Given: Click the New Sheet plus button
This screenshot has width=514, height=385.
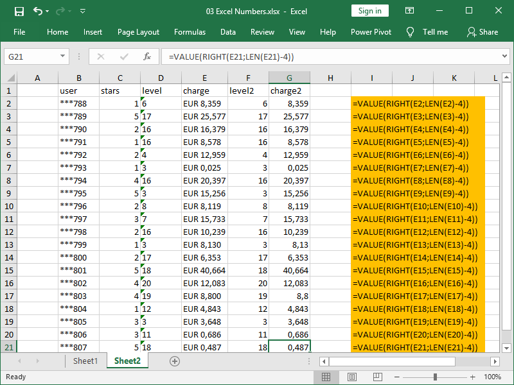Looking at the screenshot, I should 175,361.
